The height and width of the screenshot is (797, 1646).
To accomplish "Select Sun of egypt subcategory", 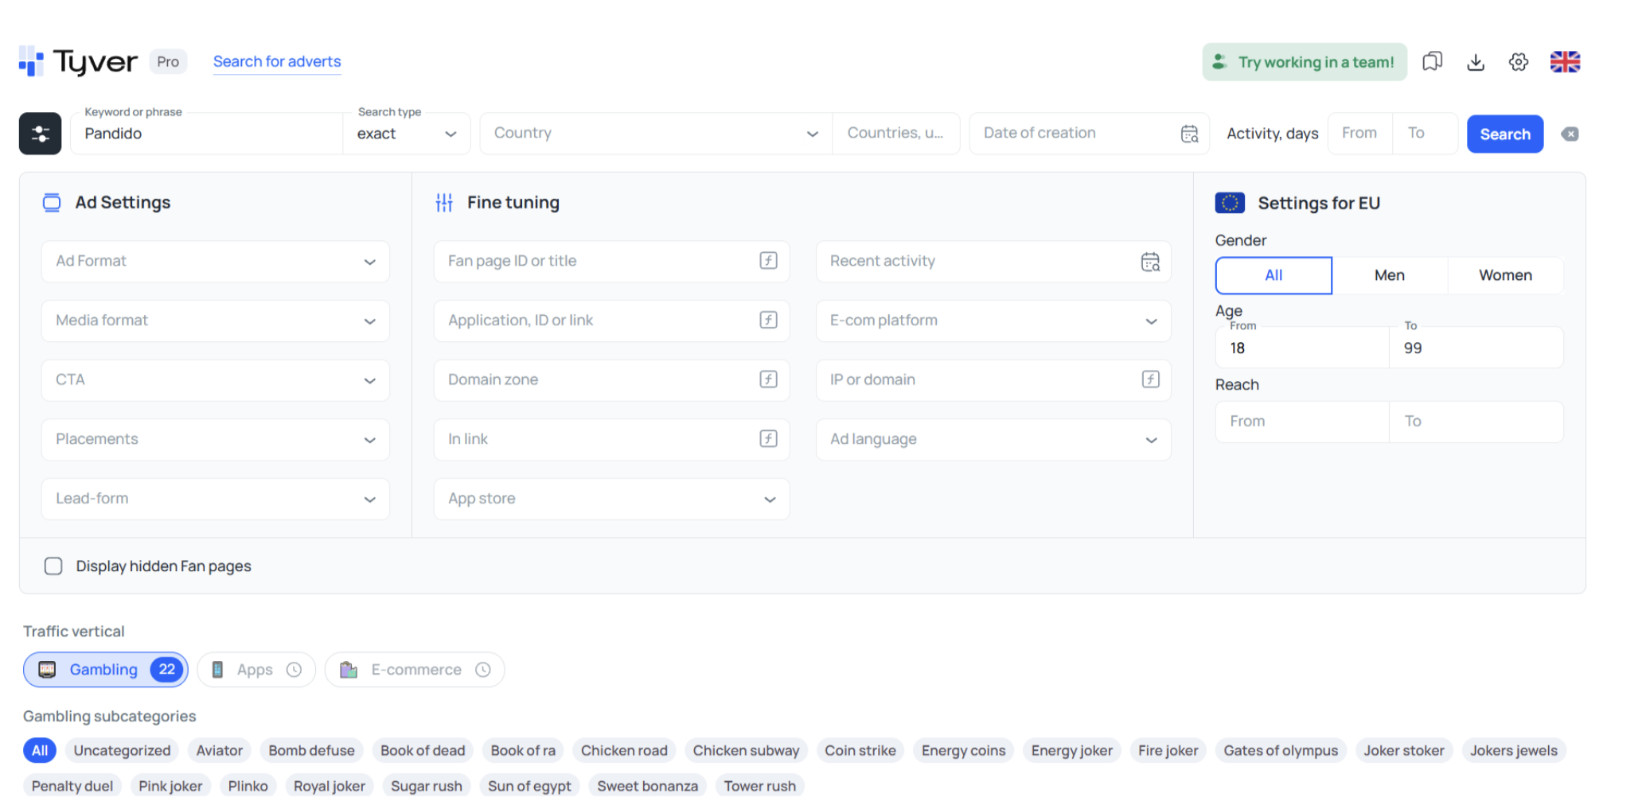I will click(x=529, y=786).
